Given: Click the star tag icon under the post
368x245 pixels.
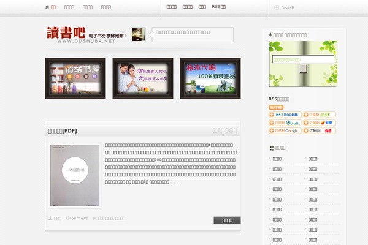Looking at the screenshot, I should pyautogui.click(x=94, y=218).
